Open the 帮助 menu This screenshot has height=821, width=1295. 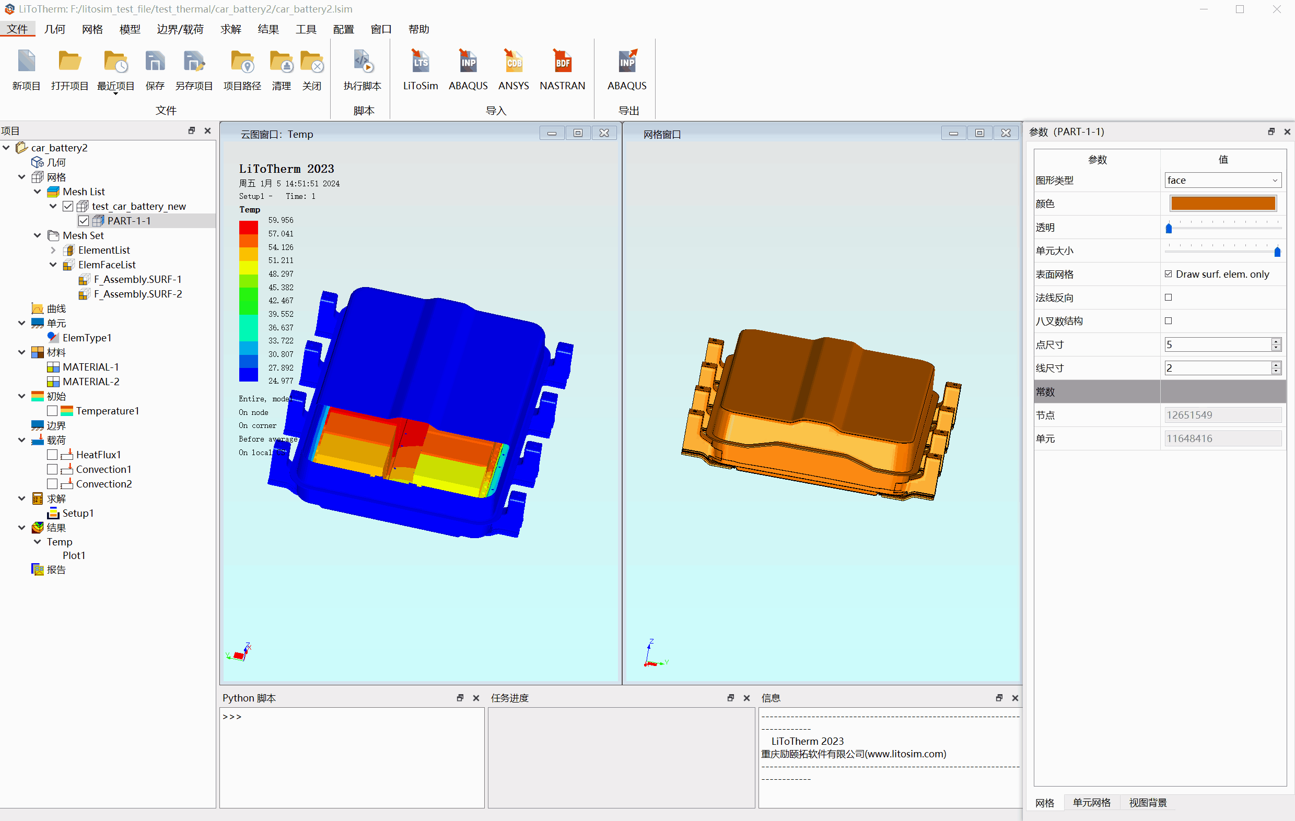pyautogui.click(x=418, y=29)
